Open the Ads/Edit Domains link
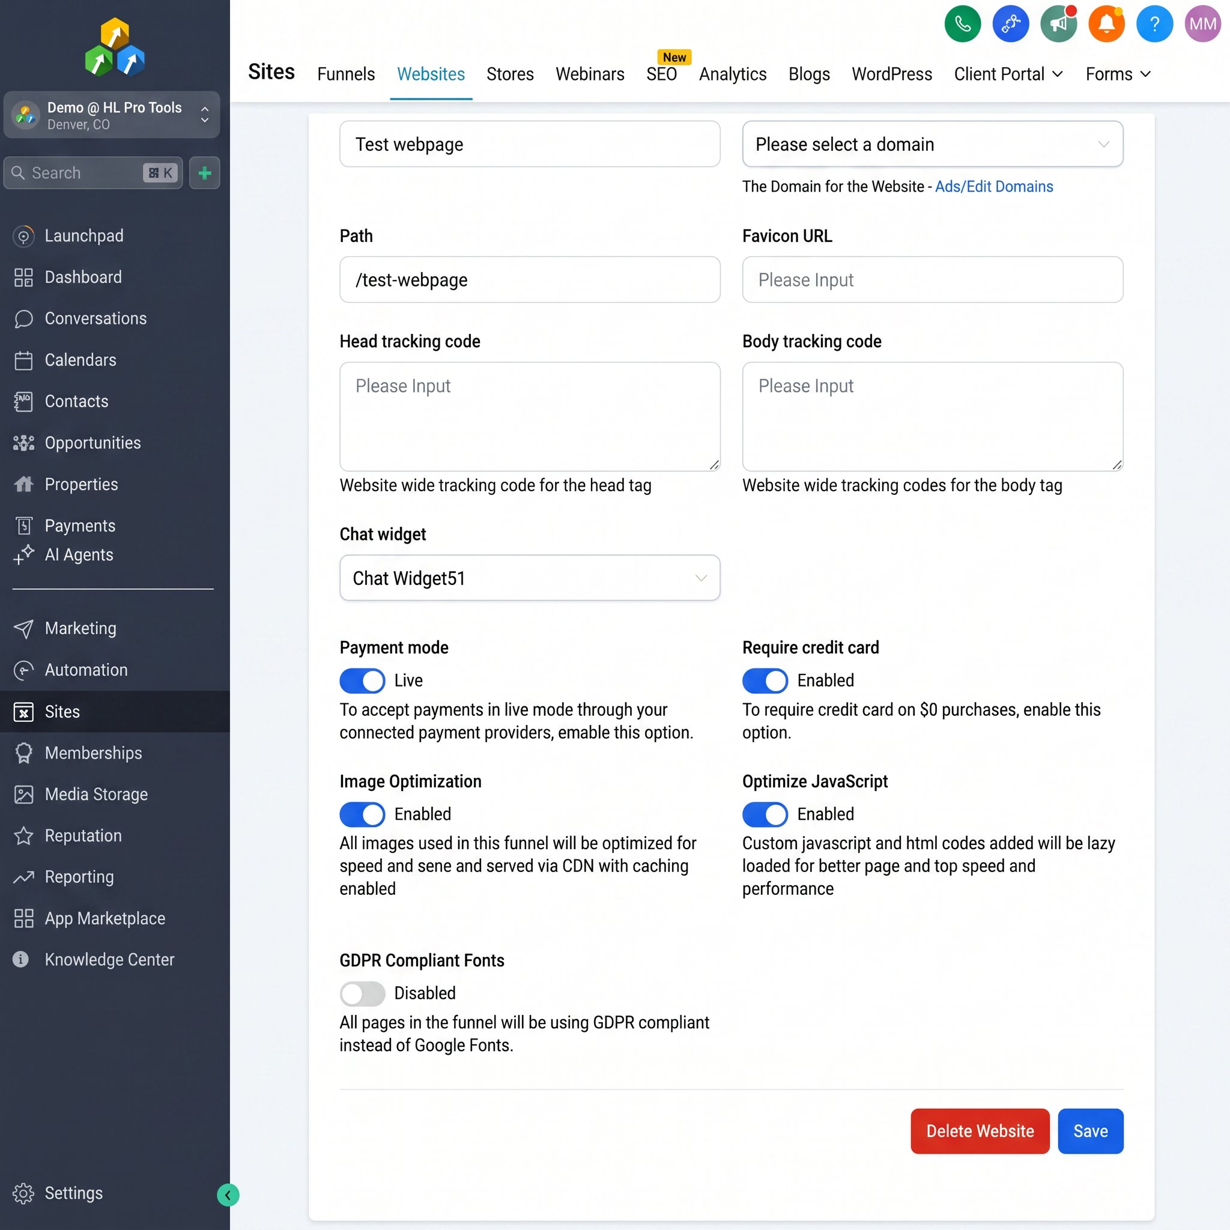Viewport: 1230px width, 1230px height. pyautogui.click(x=994, y=187)
